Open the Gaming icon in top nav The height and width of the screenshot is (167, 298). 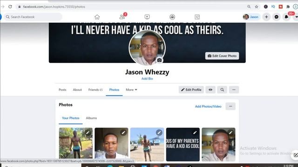coord(197,17)
